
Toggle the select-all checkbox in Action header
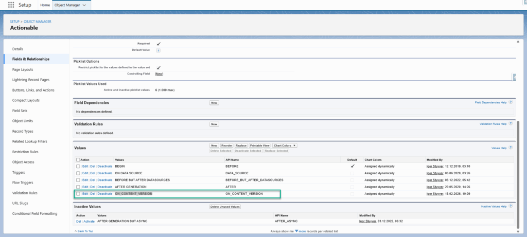(x=78, y=160)
